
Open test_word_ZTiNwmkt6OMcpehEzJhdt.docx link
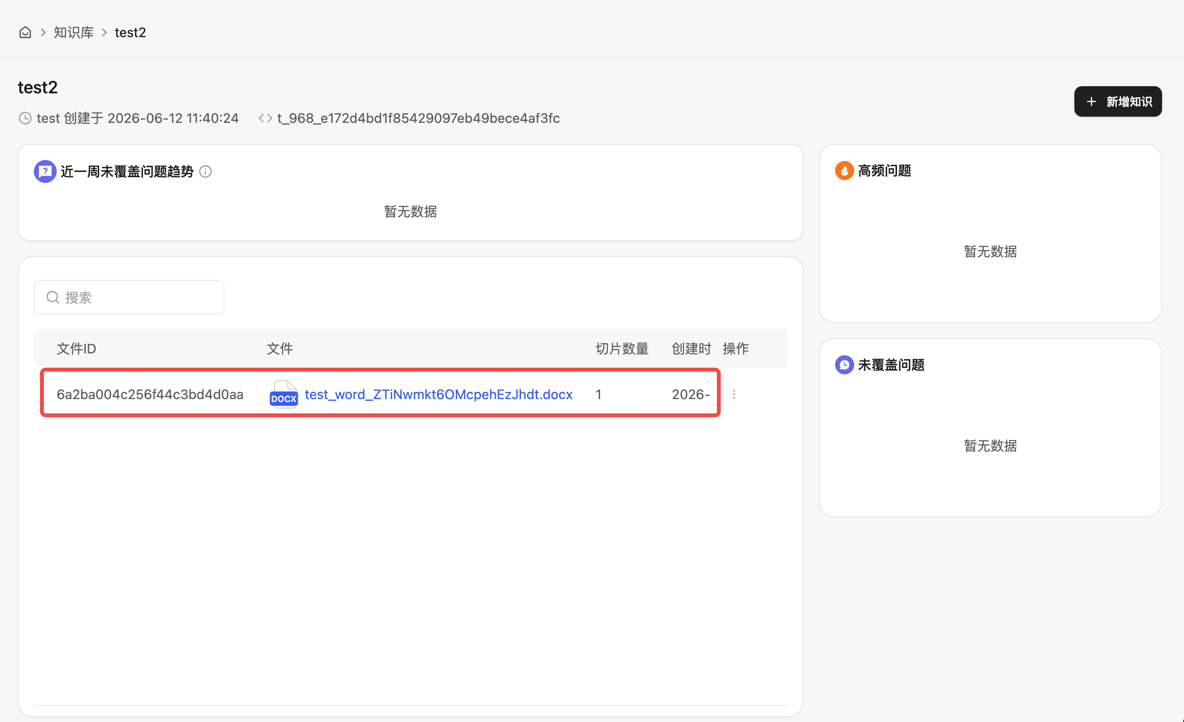(438, 394)
